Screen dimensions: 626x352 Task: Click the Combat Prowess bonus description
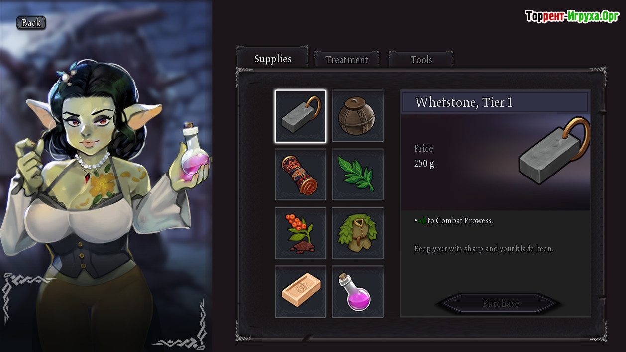454,221
